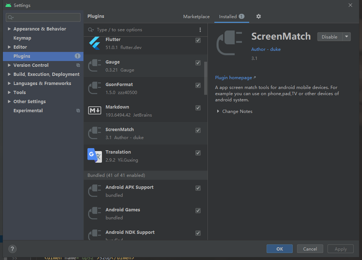Click the plugin list vertical scrollbar
Image resolution: width=362 pixels, height=260 pixels.
pos(205,78)
